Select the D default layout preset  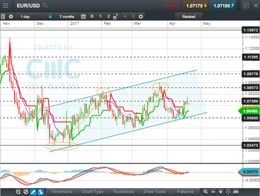point(92,16)
